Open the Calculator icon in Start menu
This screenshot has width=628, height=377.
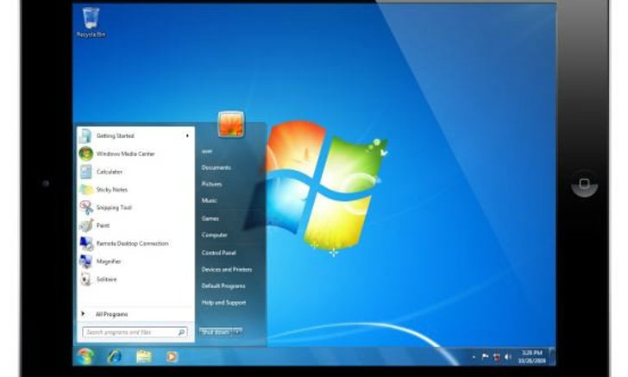pos(85,172)
